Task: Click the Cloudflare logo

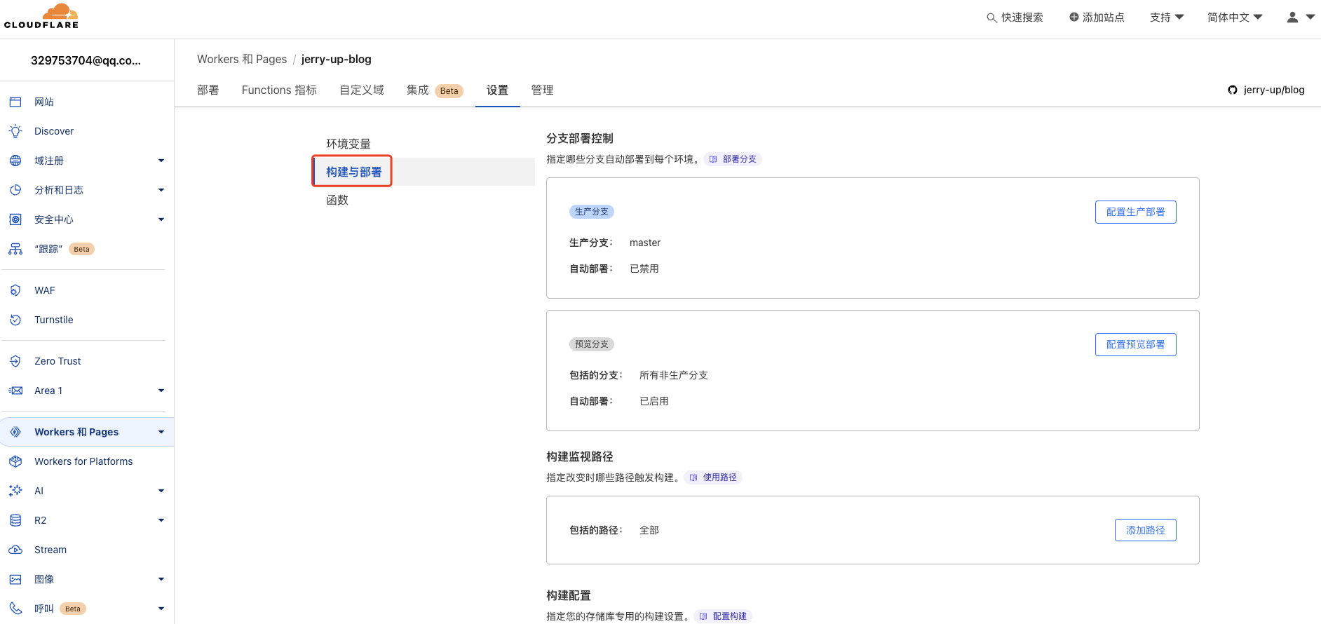Action: (x=41, y=16)
